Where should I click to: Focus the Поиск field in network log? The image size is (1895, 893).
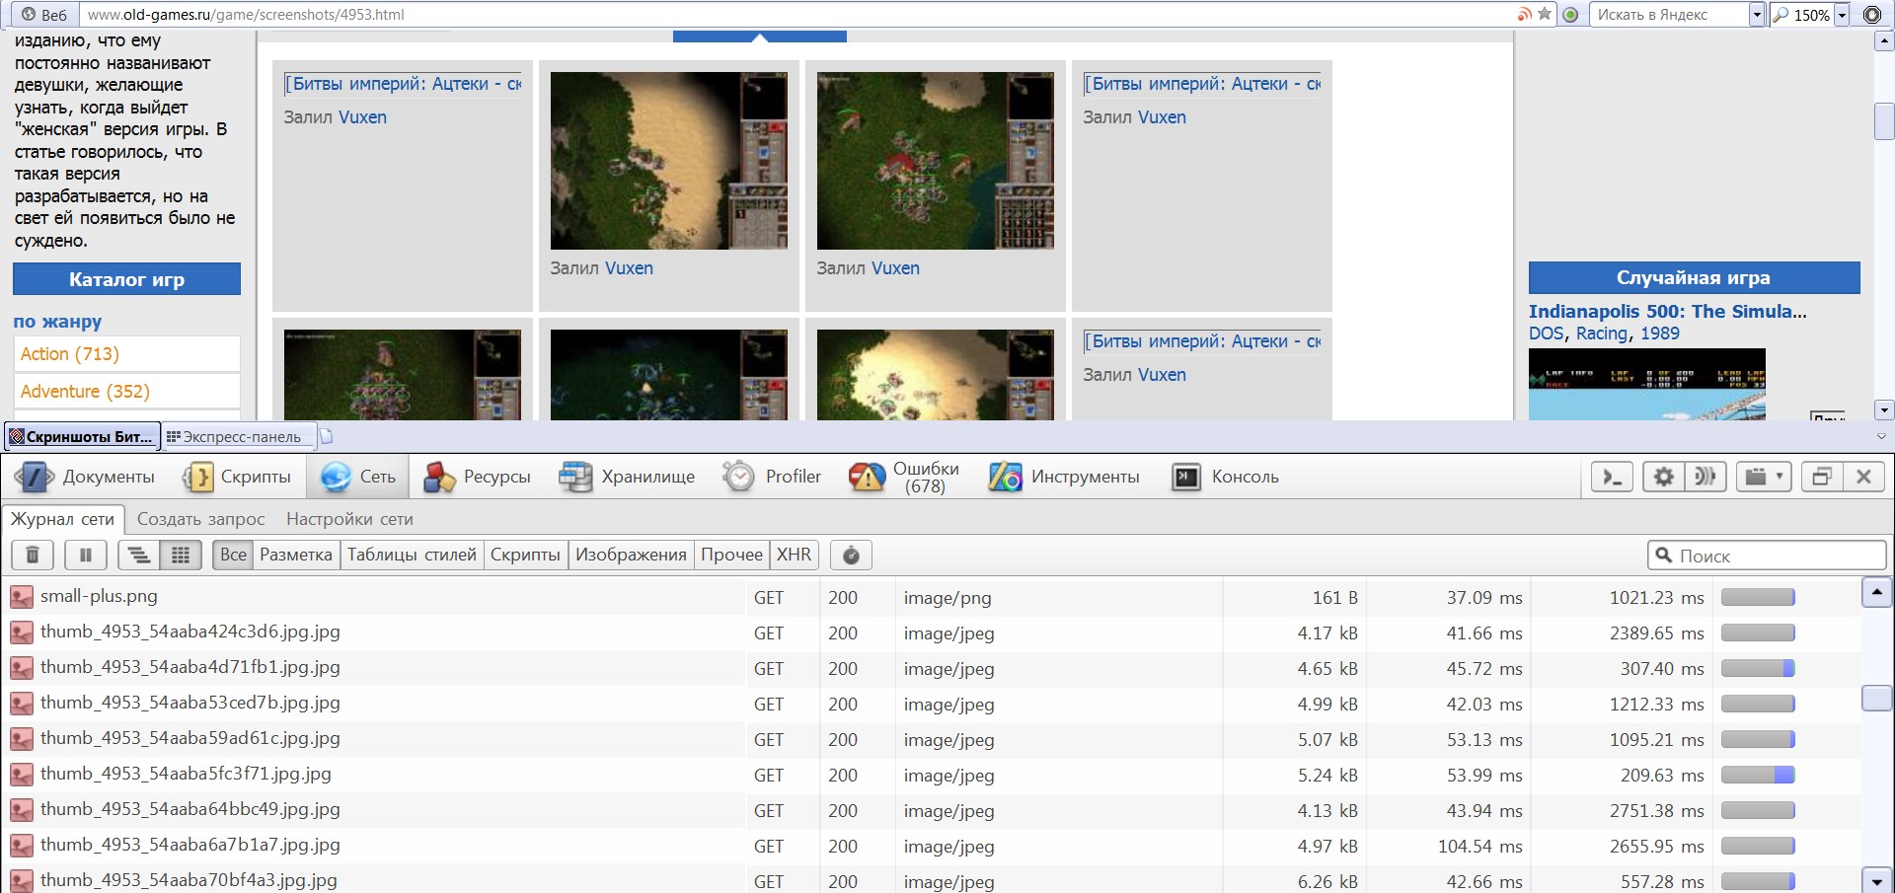pos(1767,556)
